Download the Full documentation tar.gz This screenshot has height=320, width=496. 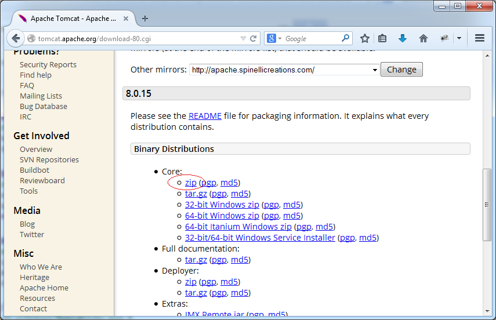pyautogui.click(x=196, y=260)
